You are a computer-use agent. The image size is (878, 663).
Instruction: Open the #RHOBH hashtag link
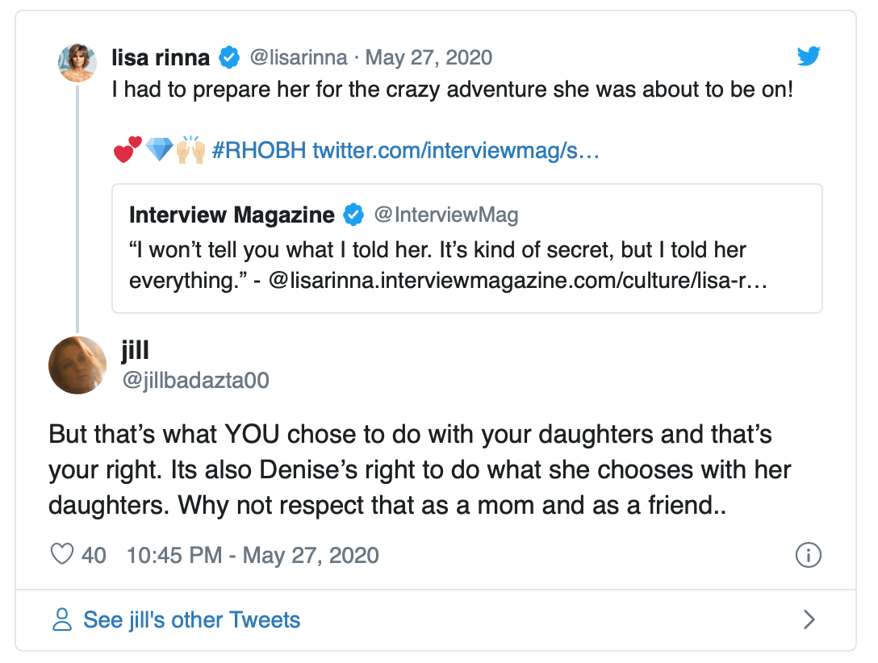click(x=258, y=151)
